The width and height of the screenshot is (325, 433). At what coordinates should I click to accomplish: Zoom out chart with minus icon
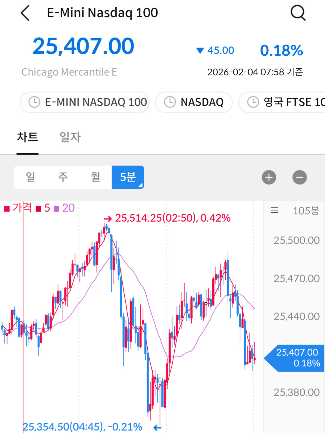pos(299,177)
